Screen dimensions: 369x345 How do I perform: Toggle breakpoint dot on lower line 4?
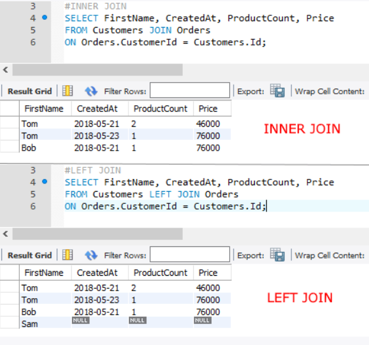(x=44, y=181)
